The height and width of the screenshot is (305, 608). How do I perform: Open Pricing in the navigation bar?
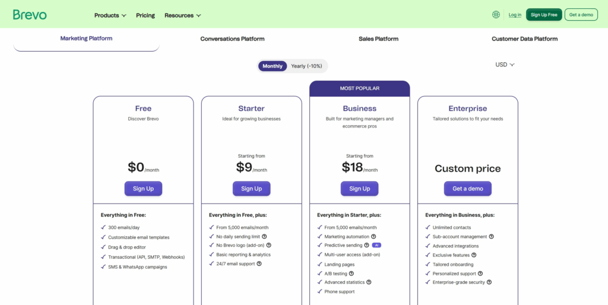[145, 15]
